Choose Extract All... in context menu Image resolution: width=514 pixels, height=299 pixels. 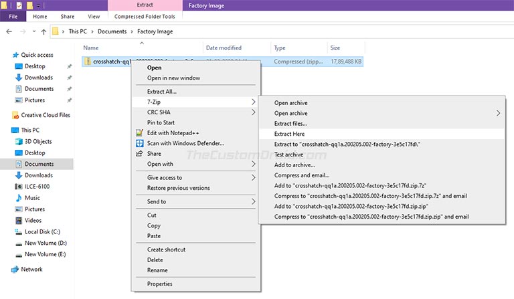(161, 92)
